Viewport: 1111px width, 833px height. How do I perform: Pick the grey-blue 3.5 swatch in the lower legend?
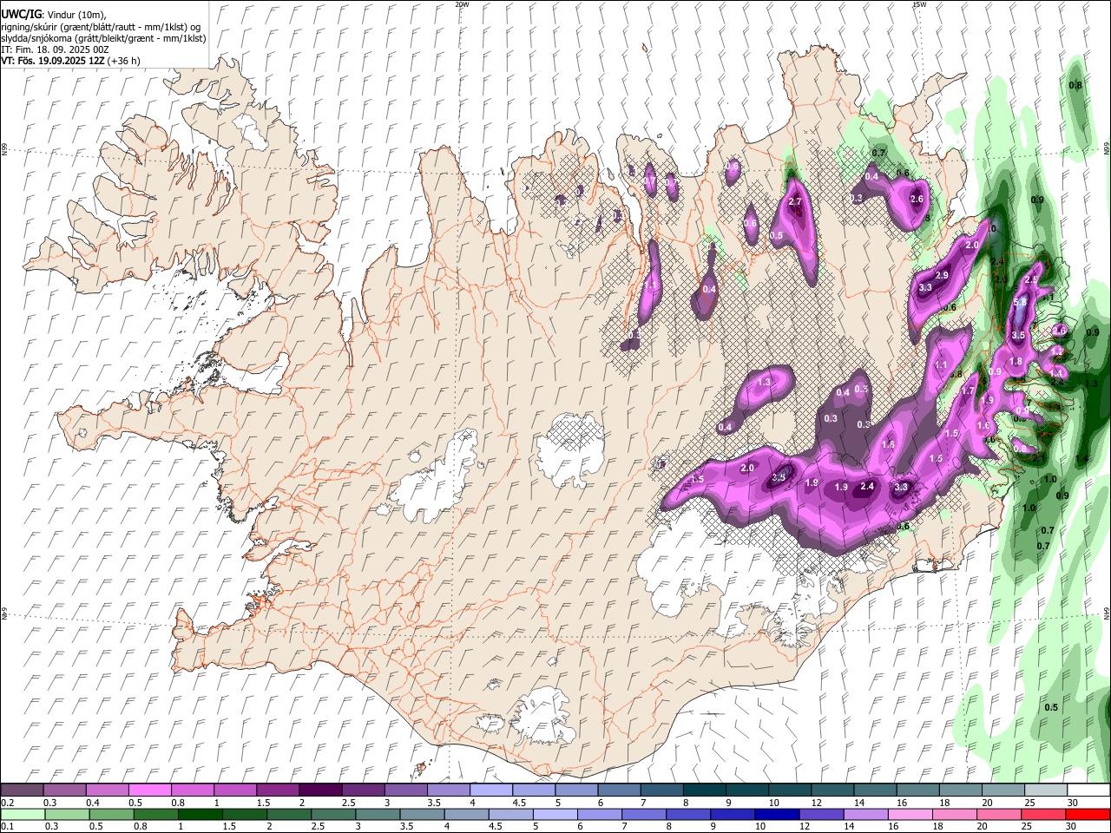pos(422,814)
